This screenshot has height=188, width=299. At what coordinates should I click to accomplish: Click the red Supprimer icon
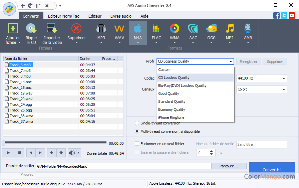point(76,29)
